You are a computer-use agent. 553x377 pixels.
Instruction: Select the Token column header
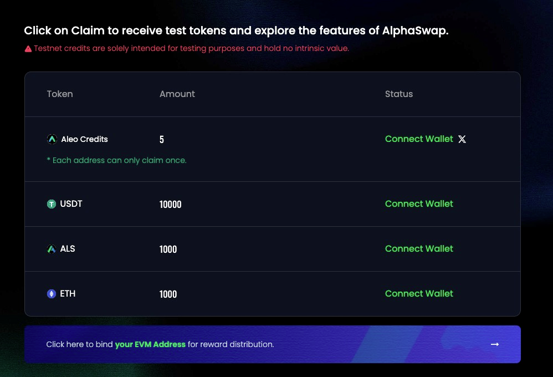tap(60, 94)
